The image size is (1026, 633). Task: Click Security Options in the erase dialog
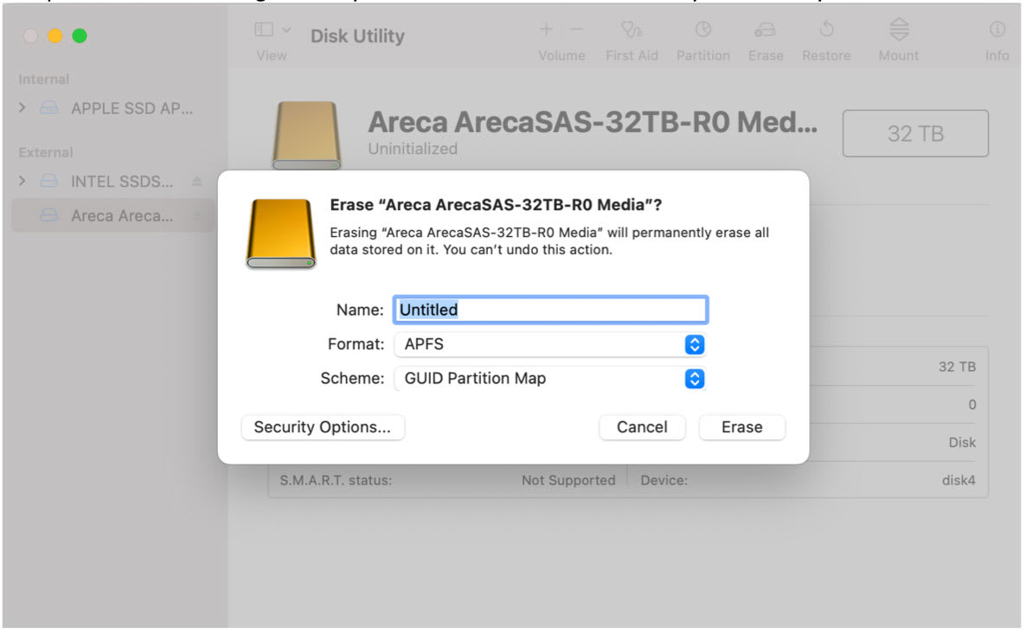[x=323, y=426]
